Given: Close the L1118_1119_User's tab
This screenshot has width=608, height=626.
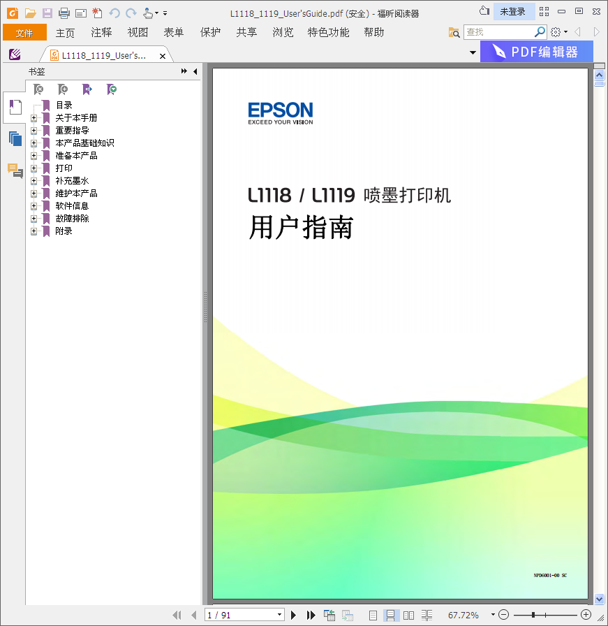Looking at the screenshot, I should point(163,57).
